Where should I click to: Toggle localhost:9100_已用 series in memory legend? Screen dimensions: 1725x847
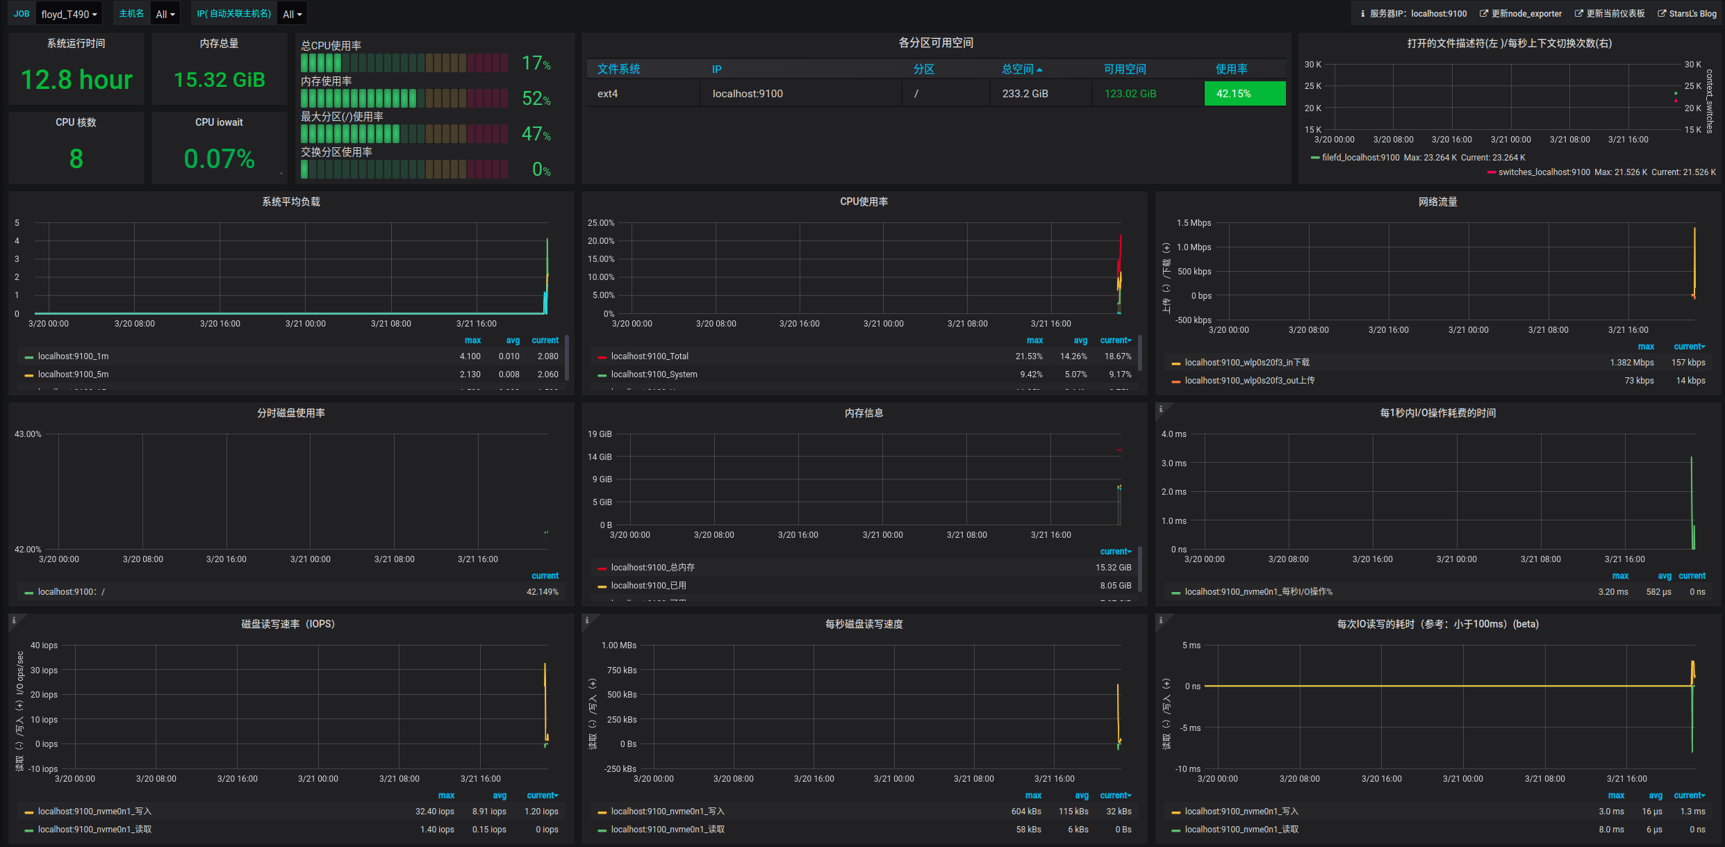click(648, 586)
